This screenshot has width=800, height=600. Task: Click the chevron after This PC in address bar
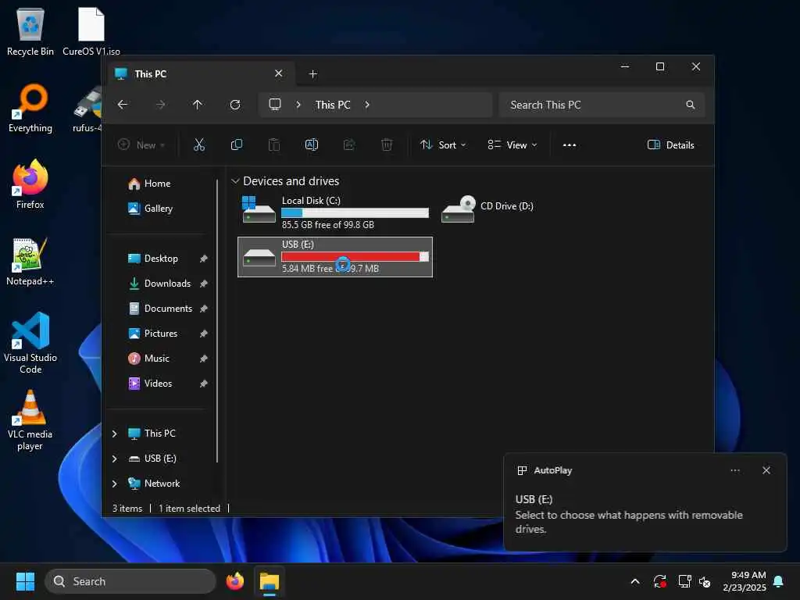[367, 105]
